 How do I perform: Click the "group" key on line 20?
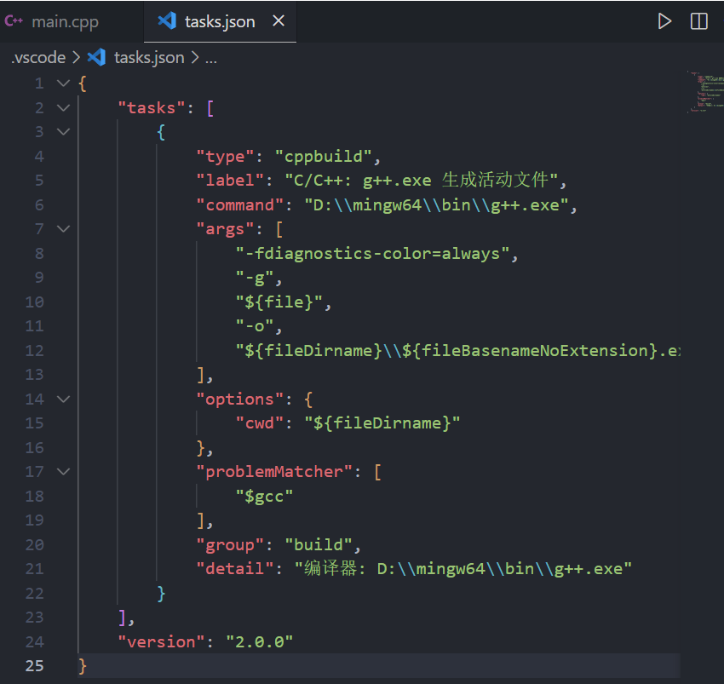[x=231, y=545]
